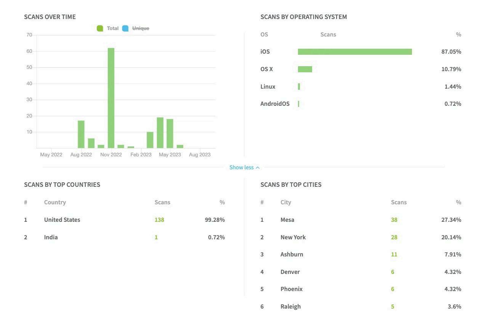487x323 pixels.
Task: Click the 3.6% Raleigh percentage
Action: pyautogui.click(x=455, y=307)
